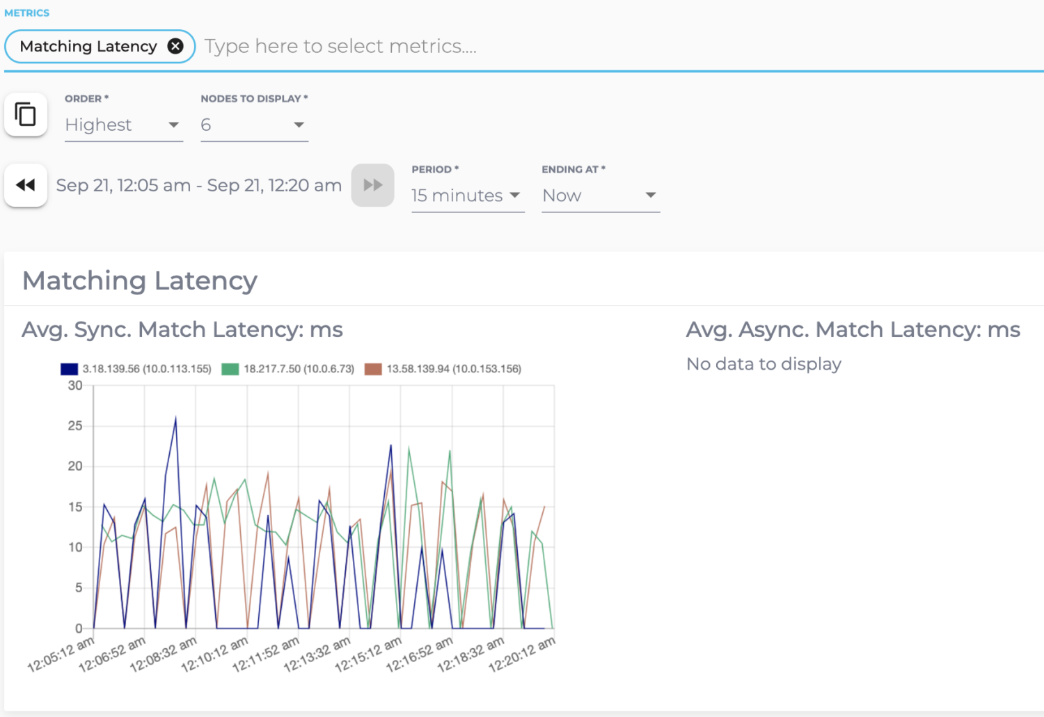This screenshot has width=1044, height=717.
Task: Click the METRICS section label
Action: click(26, 13)
